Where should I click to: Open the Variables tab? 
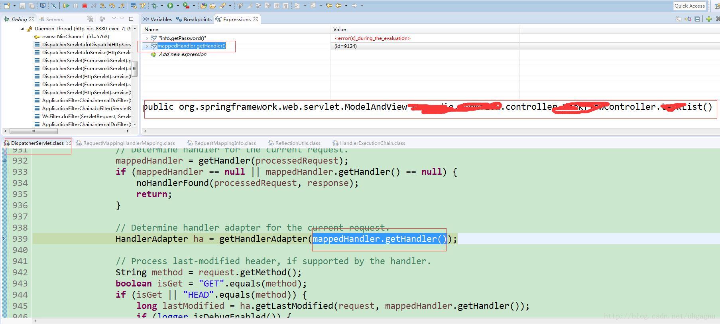click(x=157, y=19)
